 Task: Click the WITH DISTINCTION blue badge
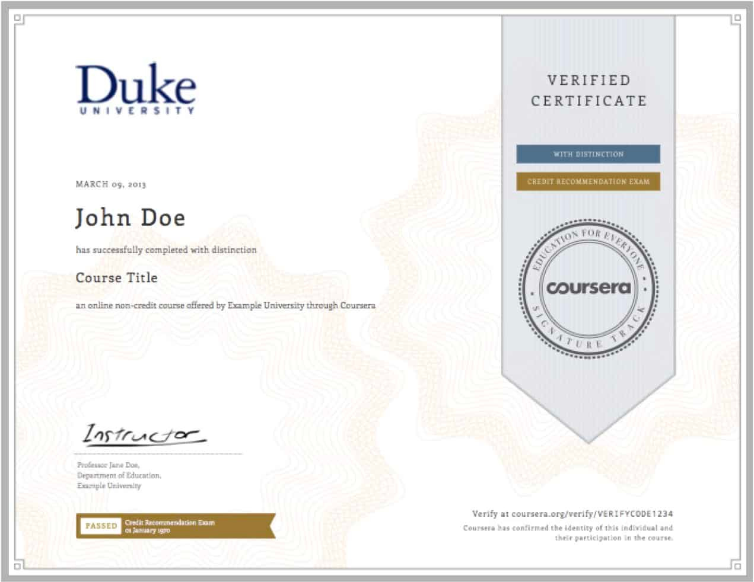tap(588, 154)
